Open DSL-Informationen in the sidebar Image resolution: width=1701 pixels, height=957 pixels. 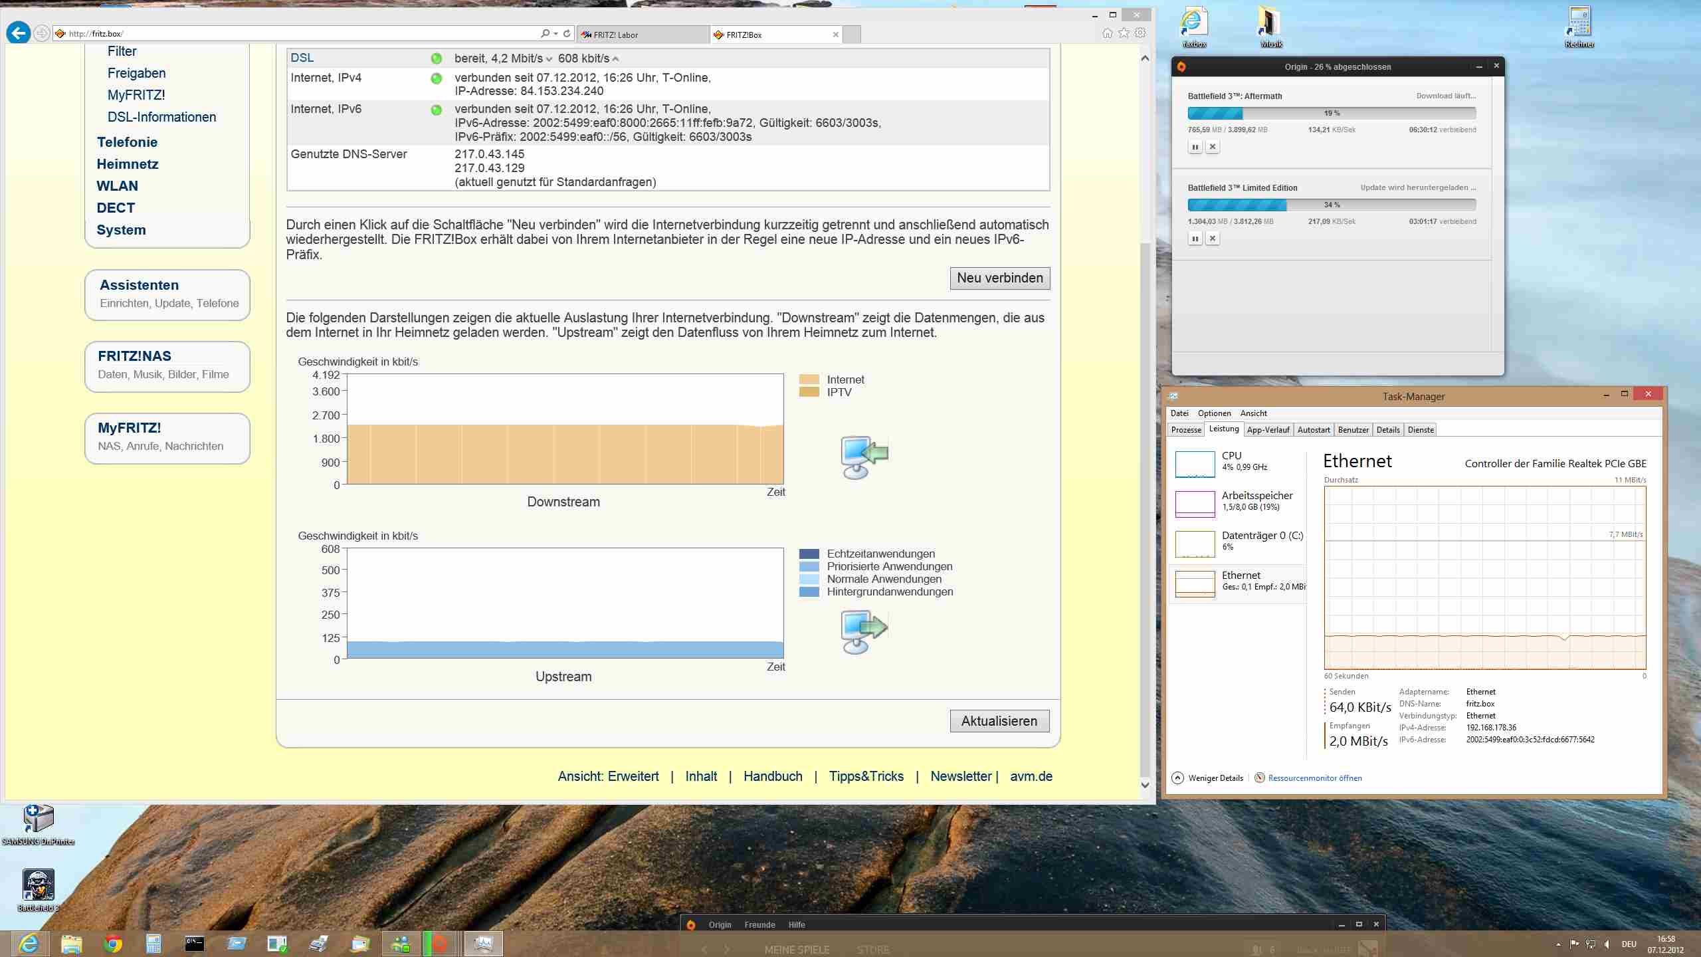click(161, 117)
